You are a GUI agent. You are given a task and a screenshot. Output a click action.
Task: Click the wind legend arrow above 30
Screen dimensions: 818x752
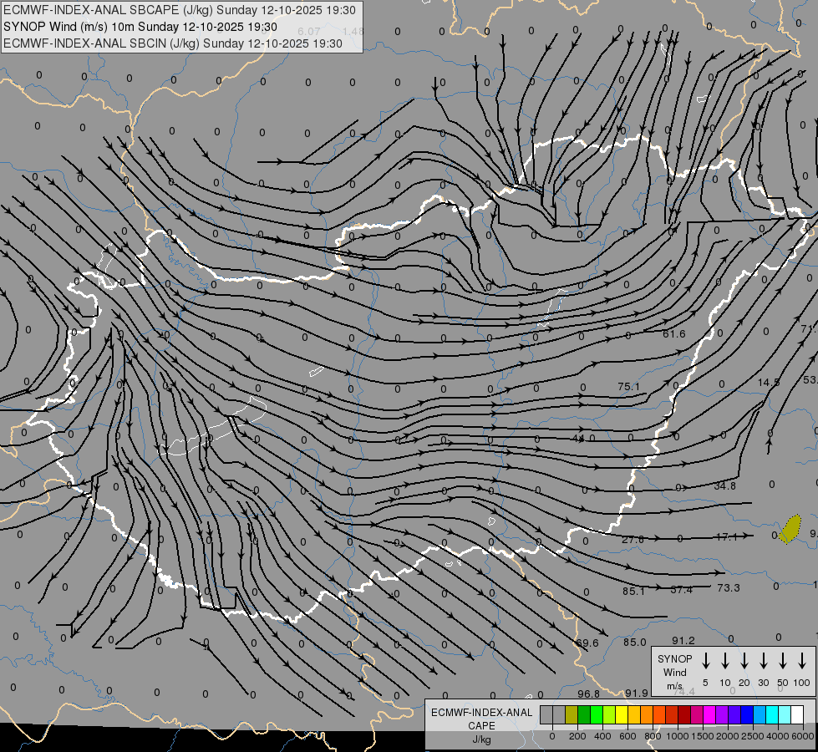764,661
